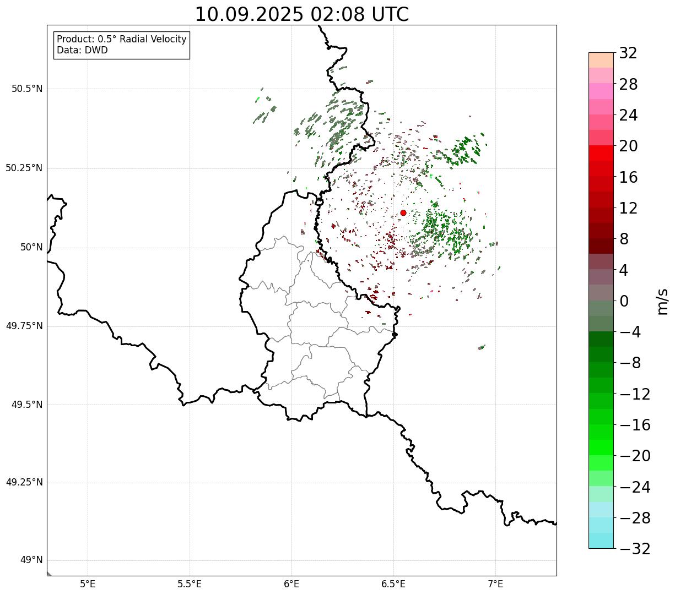Click the plot title 10.09.2025 02:08 UTC
This screenshot has width=675, height=595.
(302, 14)
